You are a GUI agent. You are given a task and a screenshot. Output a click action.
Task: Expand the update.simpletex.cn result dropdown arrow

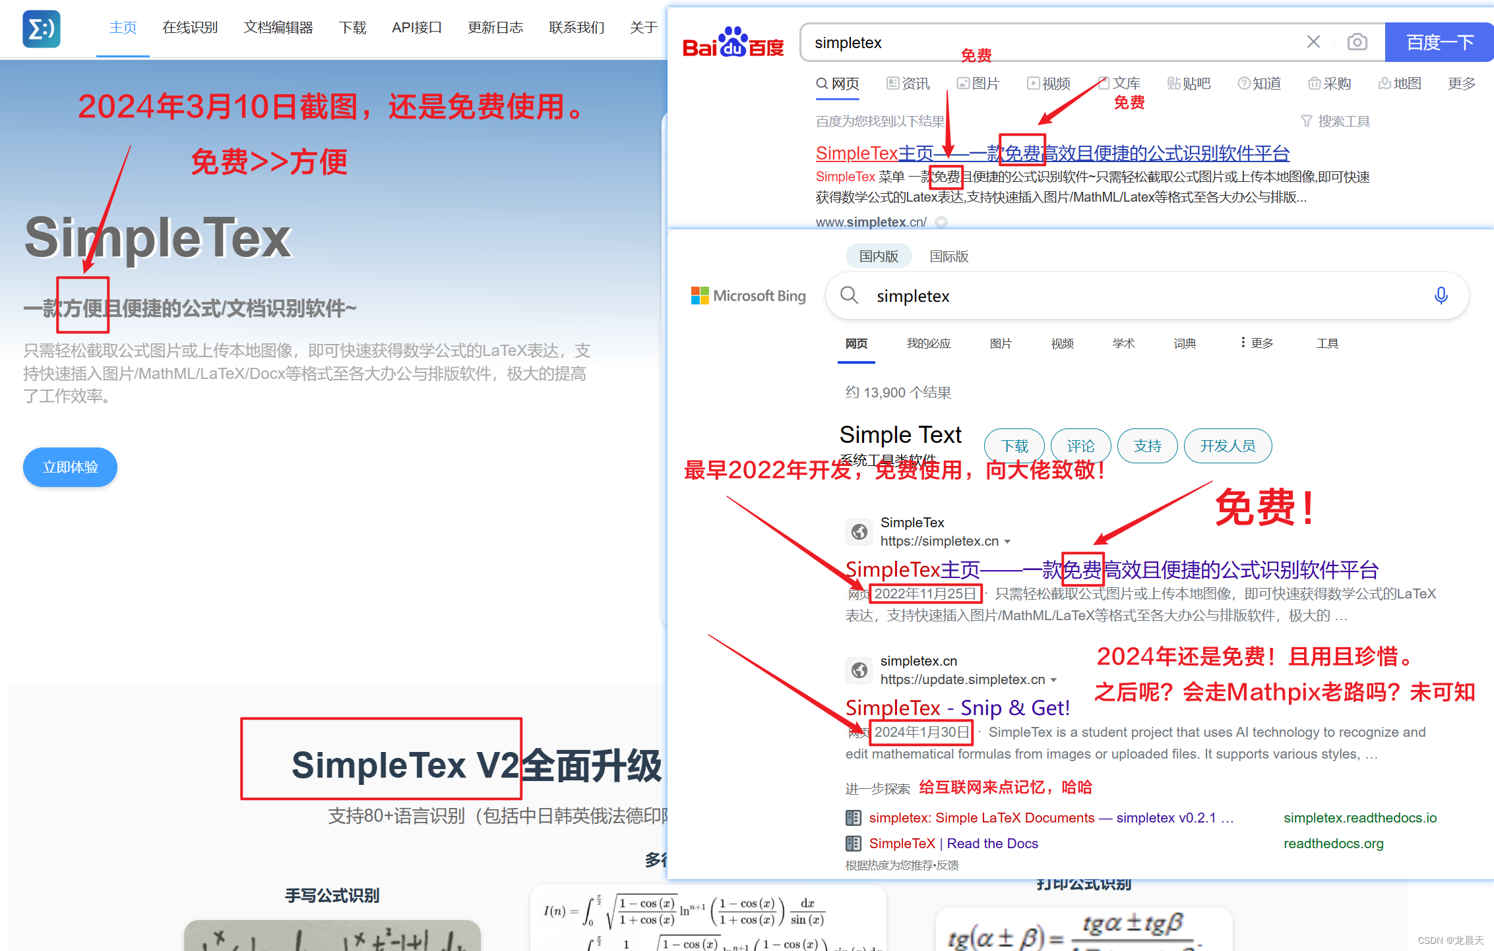(1053, 680)
